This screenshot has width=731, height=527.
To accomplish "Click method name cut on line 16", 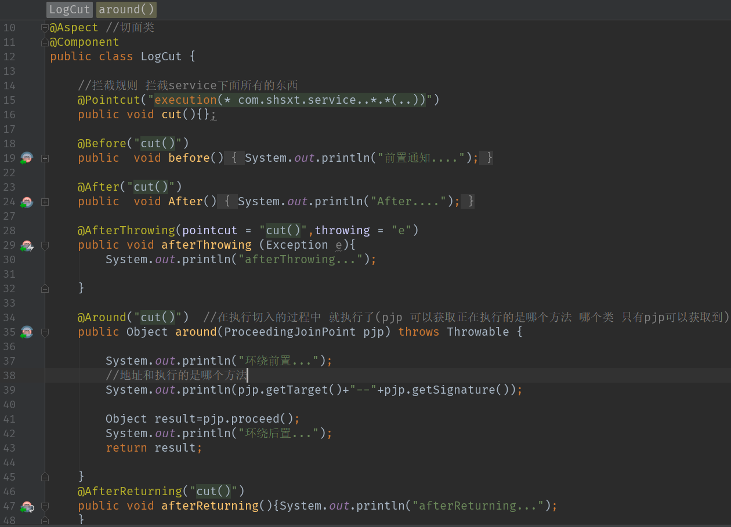I will pos(172,114).
